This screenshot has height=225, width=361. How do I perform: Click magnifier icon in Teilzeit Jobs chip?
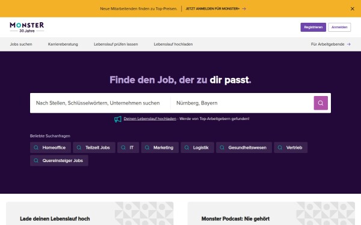(79, 148)
